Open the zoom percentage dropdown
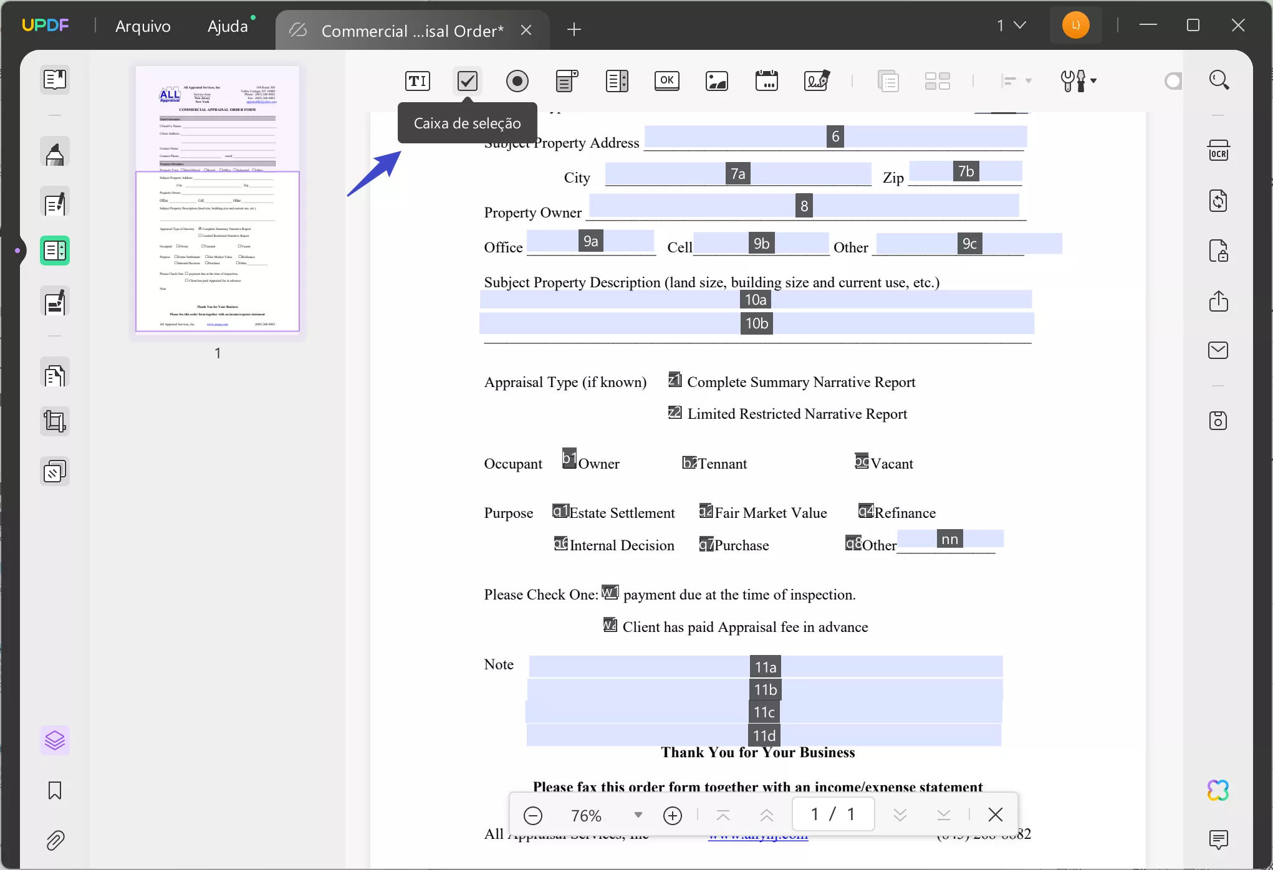 [x=638, y=815]
